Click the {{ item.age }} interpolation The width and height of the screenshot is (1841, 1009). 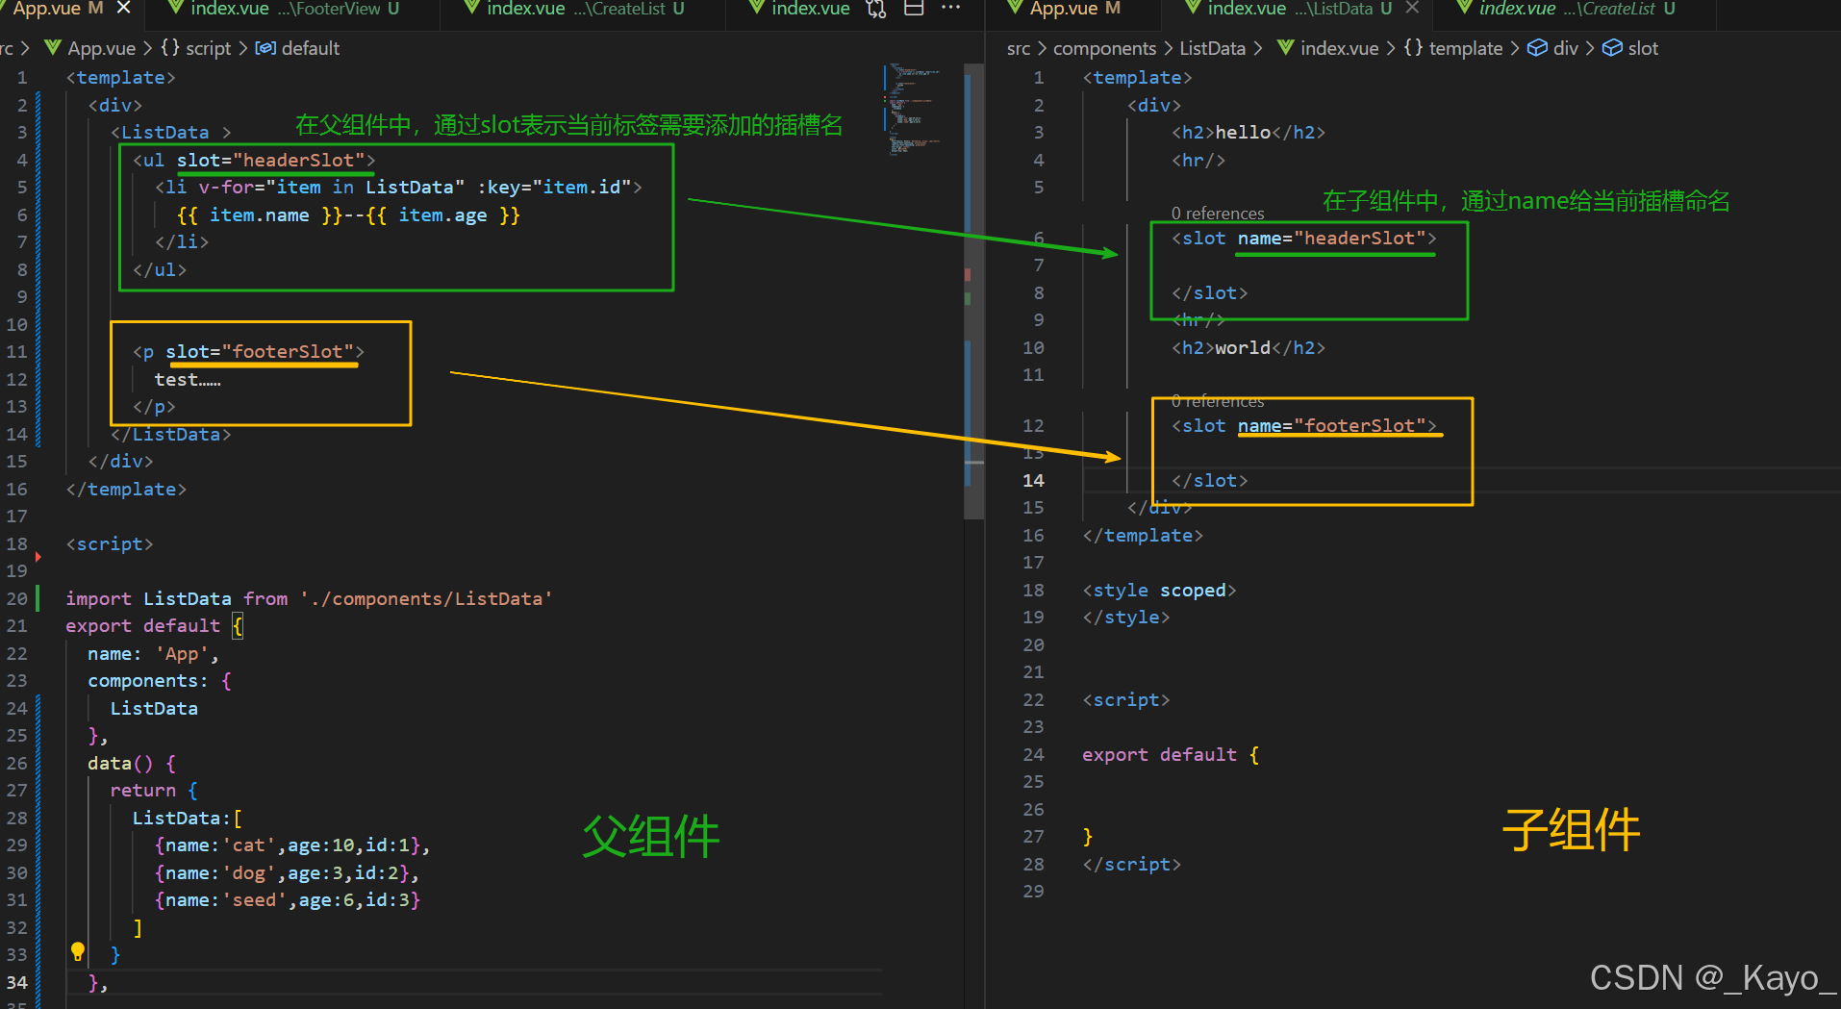click(x=442, y=214)
